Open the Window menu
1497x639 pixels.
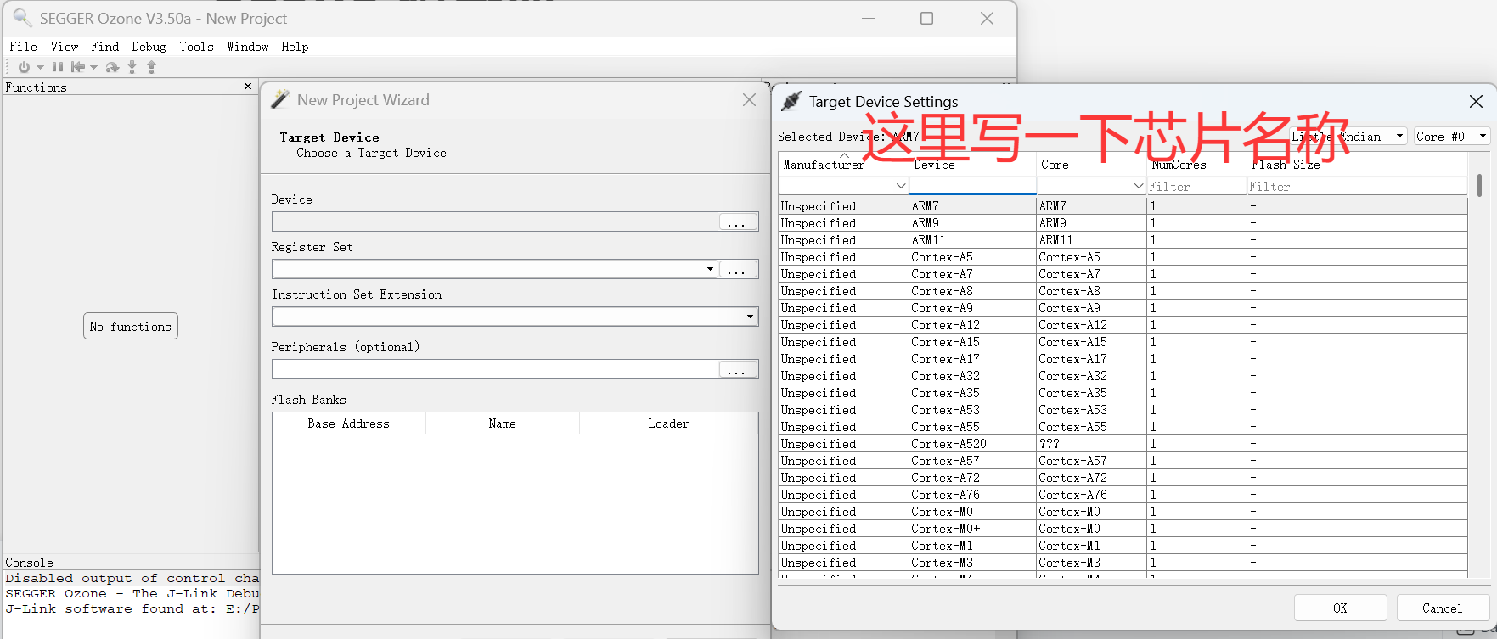tap(248, 47)
